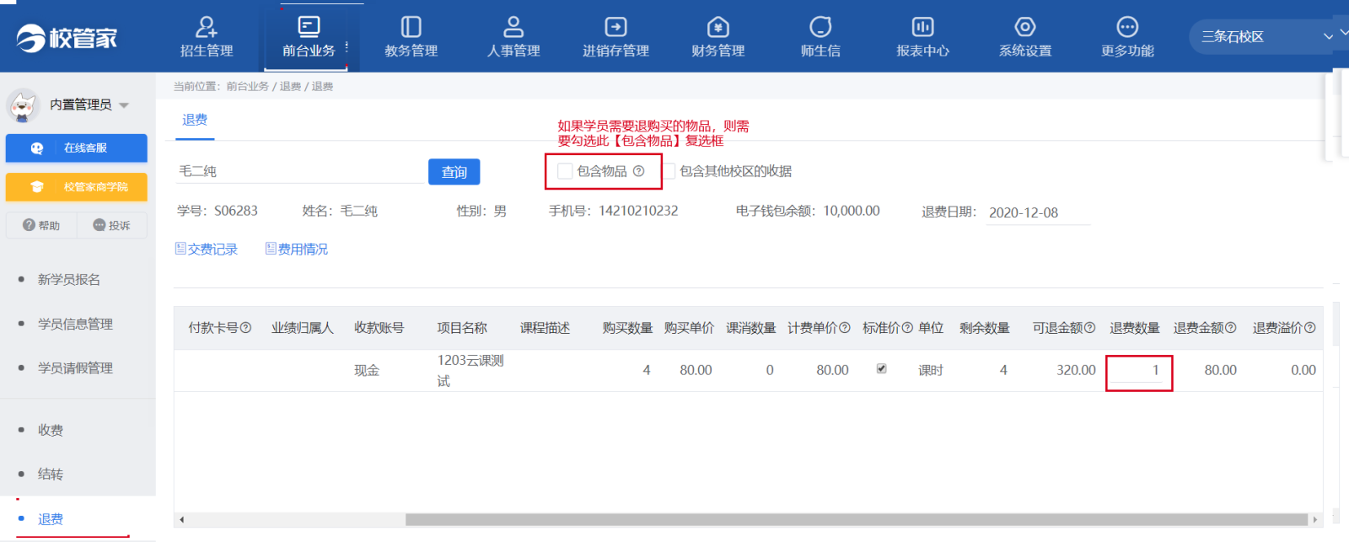The width and height of the screenshot is (1349, 542).
Task: Click the user avatar picture
Action: click(23, 105)
